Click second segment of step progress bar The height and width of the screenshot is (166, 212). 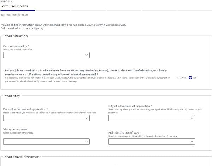coord(53,10)
